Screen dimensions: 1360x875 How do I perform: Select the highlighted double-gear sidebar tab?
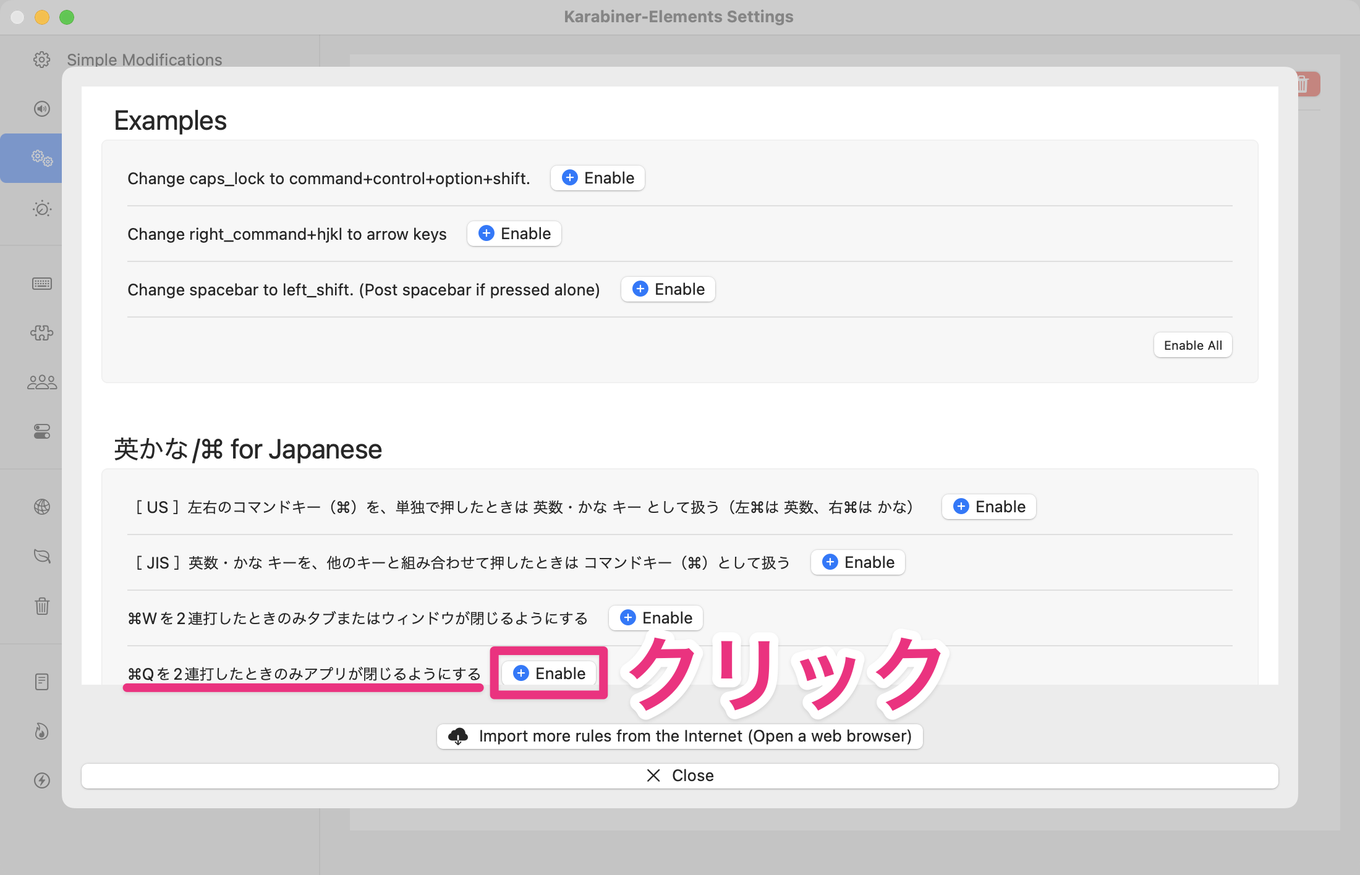coord(41,158)
